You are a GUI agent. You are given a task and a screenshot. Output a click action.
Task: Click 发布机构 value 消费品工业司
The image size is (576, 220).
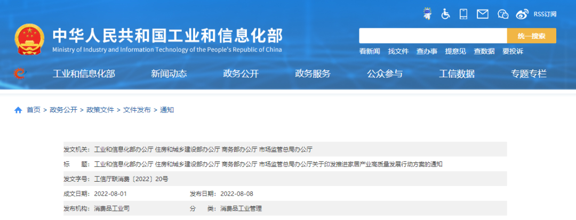[x=111, y=209]
